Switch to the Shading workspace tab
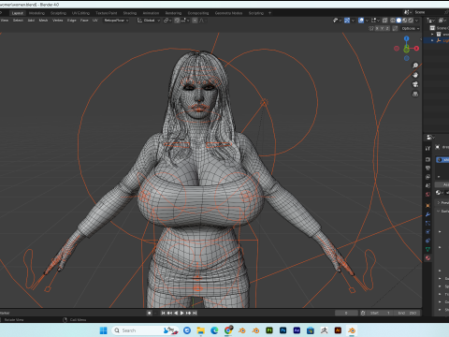 coord(130,13)
